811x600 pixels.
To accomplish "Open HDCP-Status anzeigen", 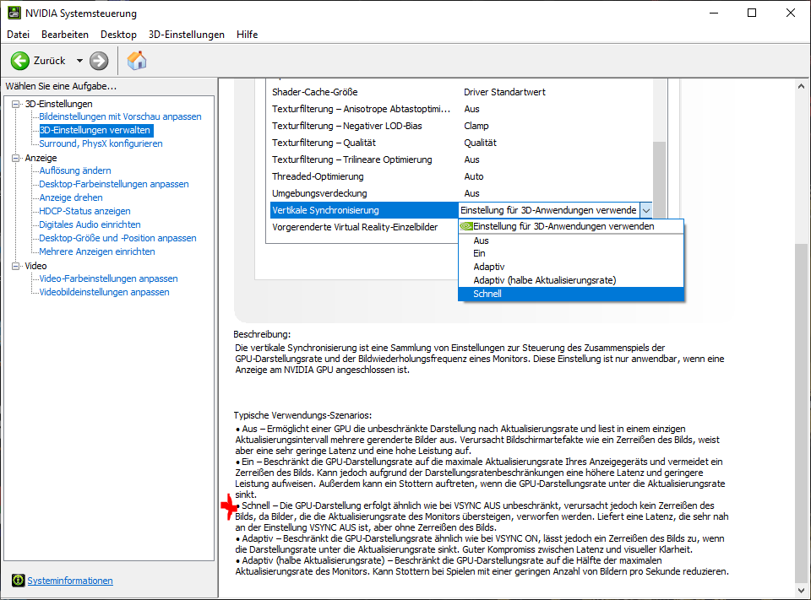I will (x=84, y=211).
